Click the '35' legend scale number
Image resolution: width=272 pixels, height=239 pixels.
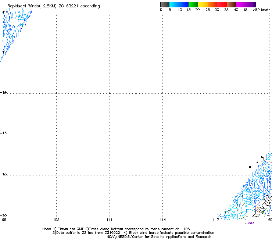[x=226, y=10]
